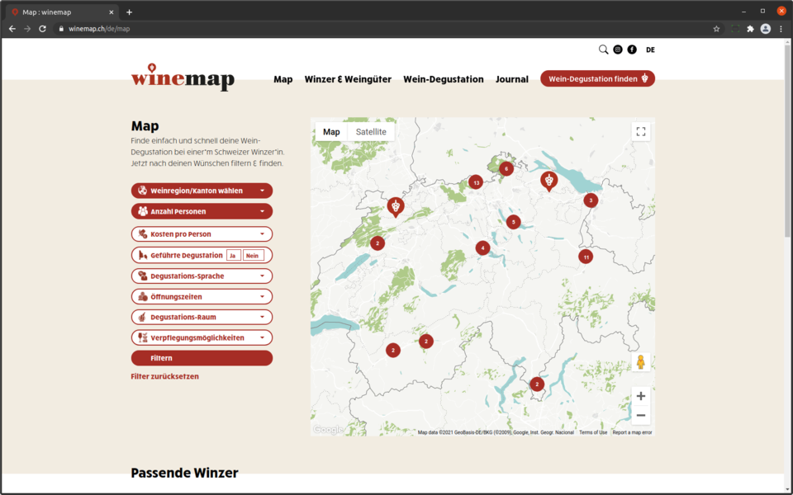Expand the Öffnungszeiten dropdown
Image resolution: width=793 pixels, height=495 pixels.
coord(202,297)
